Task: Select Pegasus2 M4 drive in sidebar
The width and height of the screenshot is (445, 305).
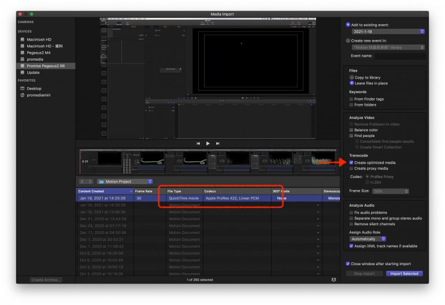Action: point(39,52)
